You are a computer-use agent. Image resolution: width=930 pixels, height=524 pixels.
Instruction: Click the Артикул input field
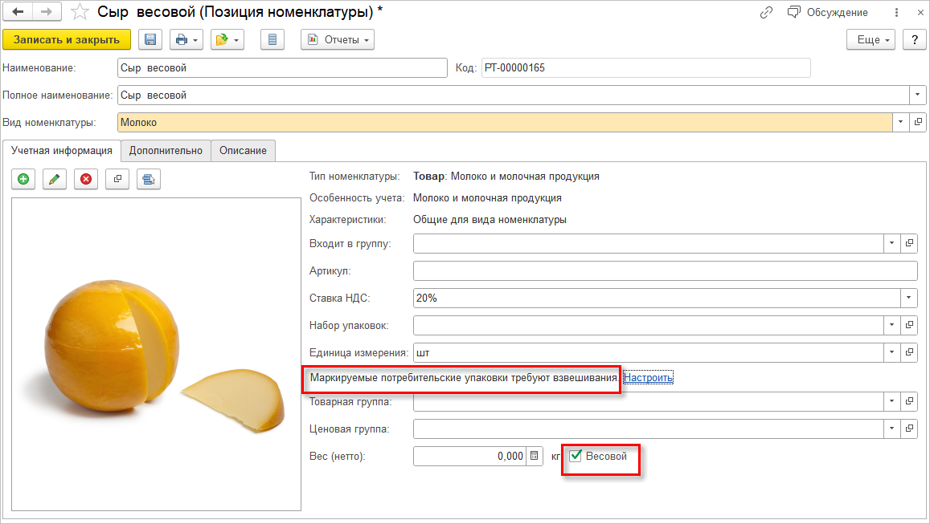coord(665,270)
